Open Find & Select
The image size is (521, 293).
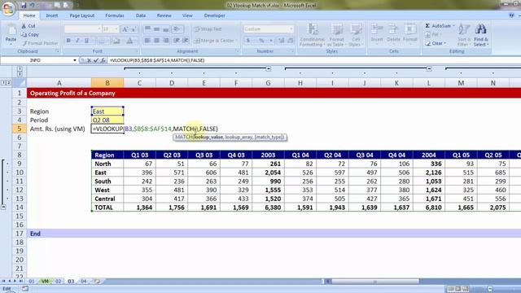click(480, 35)
